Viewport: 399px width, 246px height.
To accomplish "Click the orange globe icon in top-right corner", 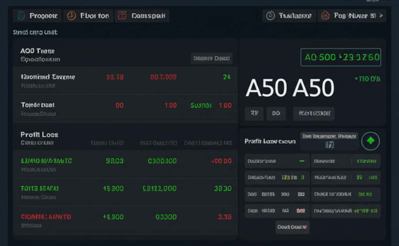I will [x=325, y=16].
